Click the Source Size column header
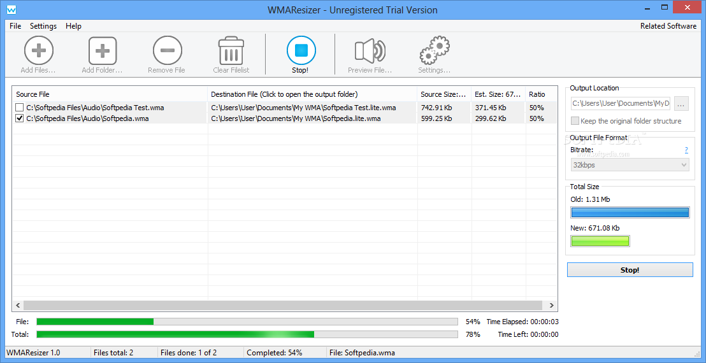 (x=444, y=94)
